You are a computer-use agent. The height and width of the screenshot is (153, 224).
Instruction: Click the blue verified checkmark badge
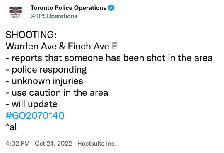pos(111,8)
